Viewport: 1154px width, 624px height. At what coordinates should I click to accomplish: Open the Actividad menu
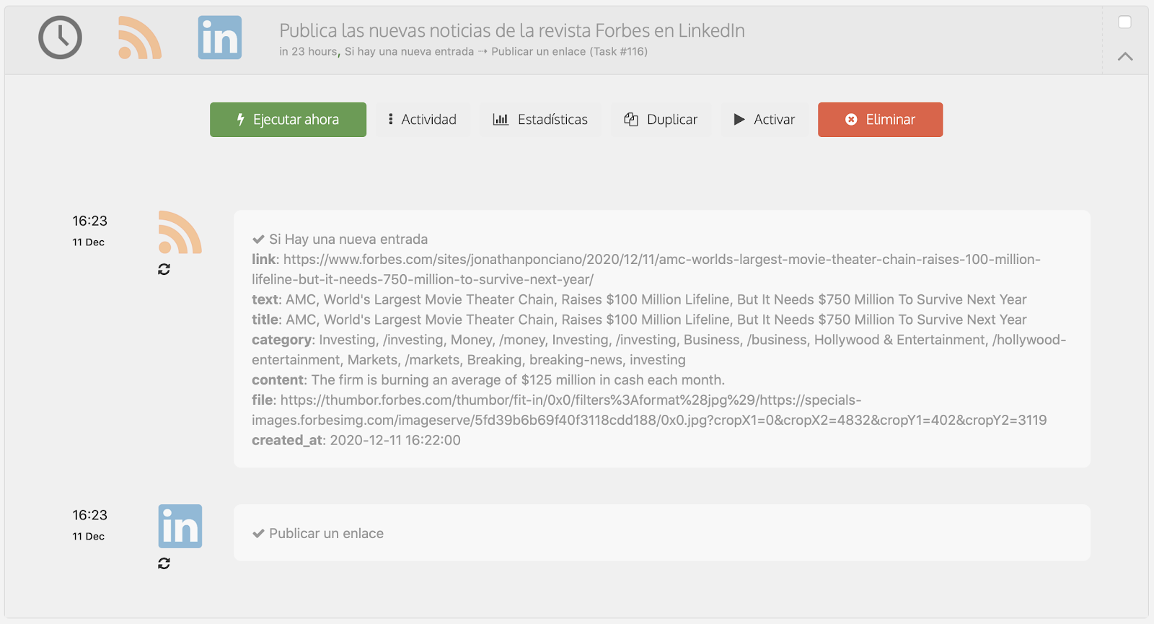[423, 120]
